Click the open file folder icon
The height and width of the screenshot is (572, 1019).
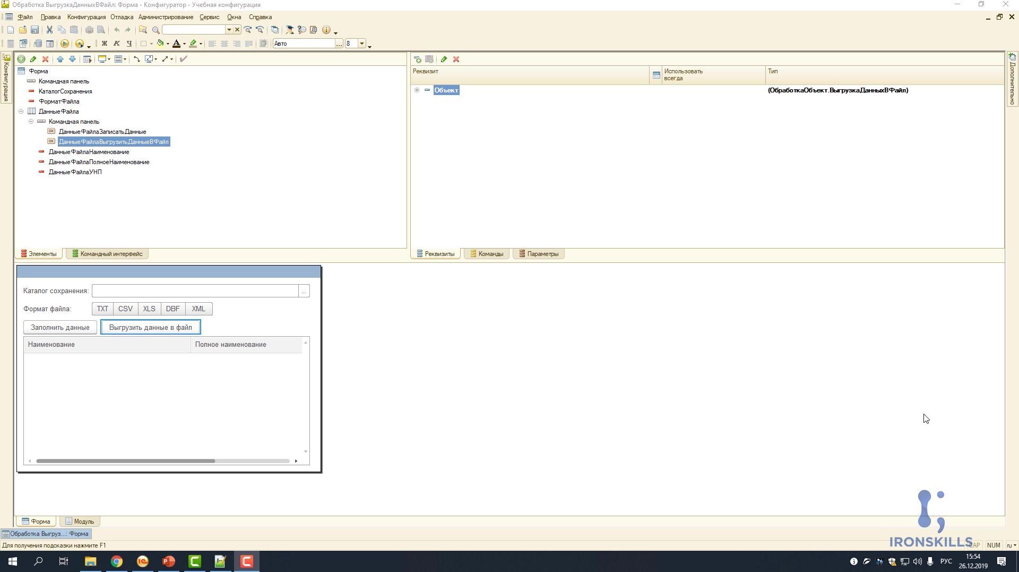(x=22, y=30)
